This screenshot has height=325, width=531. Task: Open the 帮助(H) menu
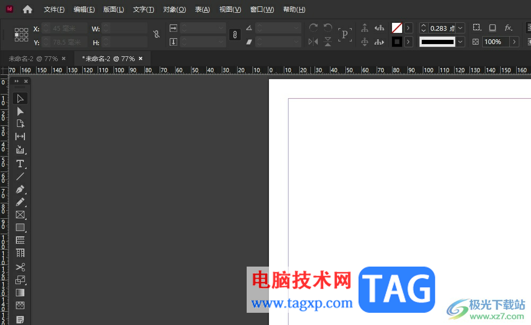(294, 10)
